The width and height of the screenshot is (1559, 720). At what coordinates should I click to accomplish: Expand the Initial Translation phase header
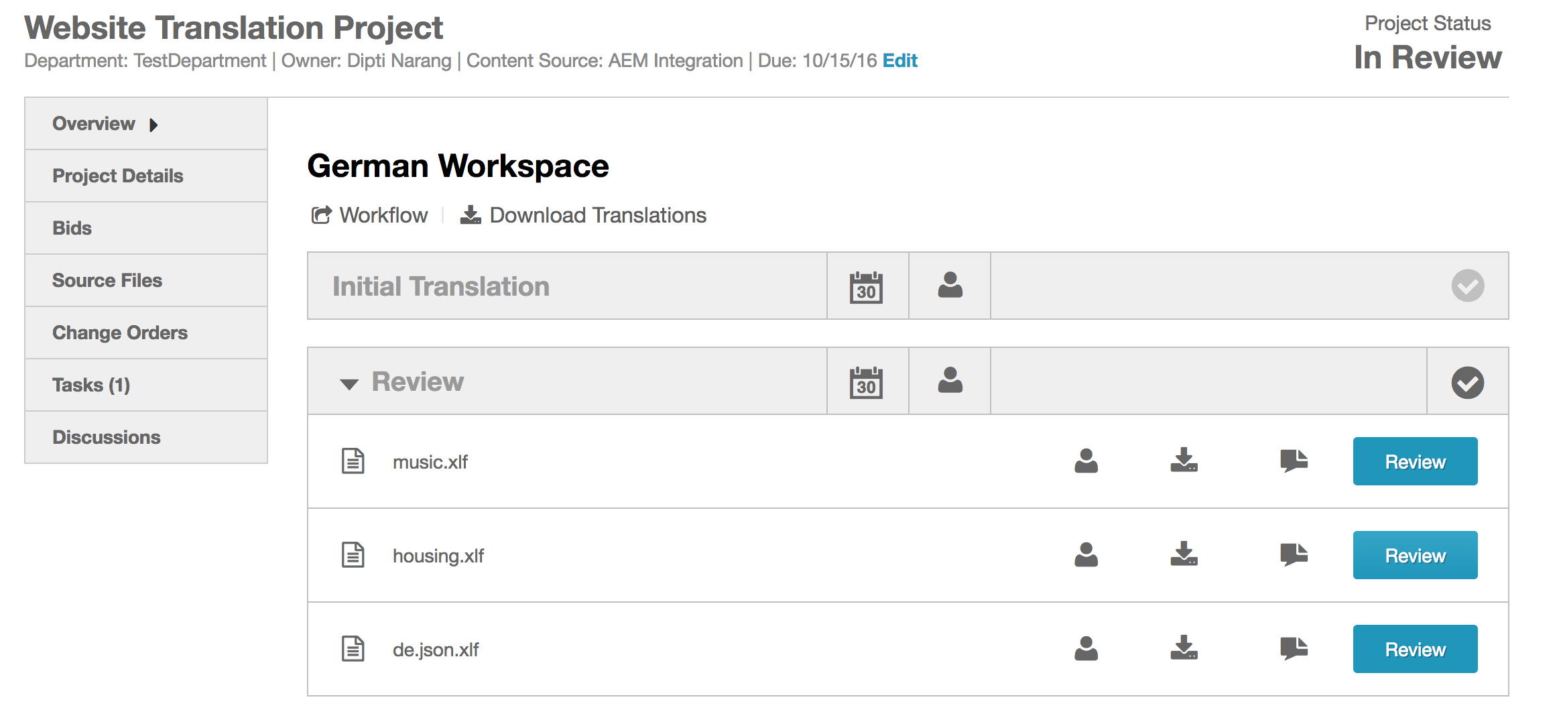tap(440, 287)
